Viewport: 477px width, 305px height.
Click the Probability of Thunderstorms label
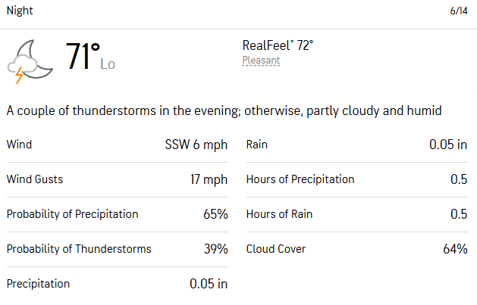(x=79, y=249)
